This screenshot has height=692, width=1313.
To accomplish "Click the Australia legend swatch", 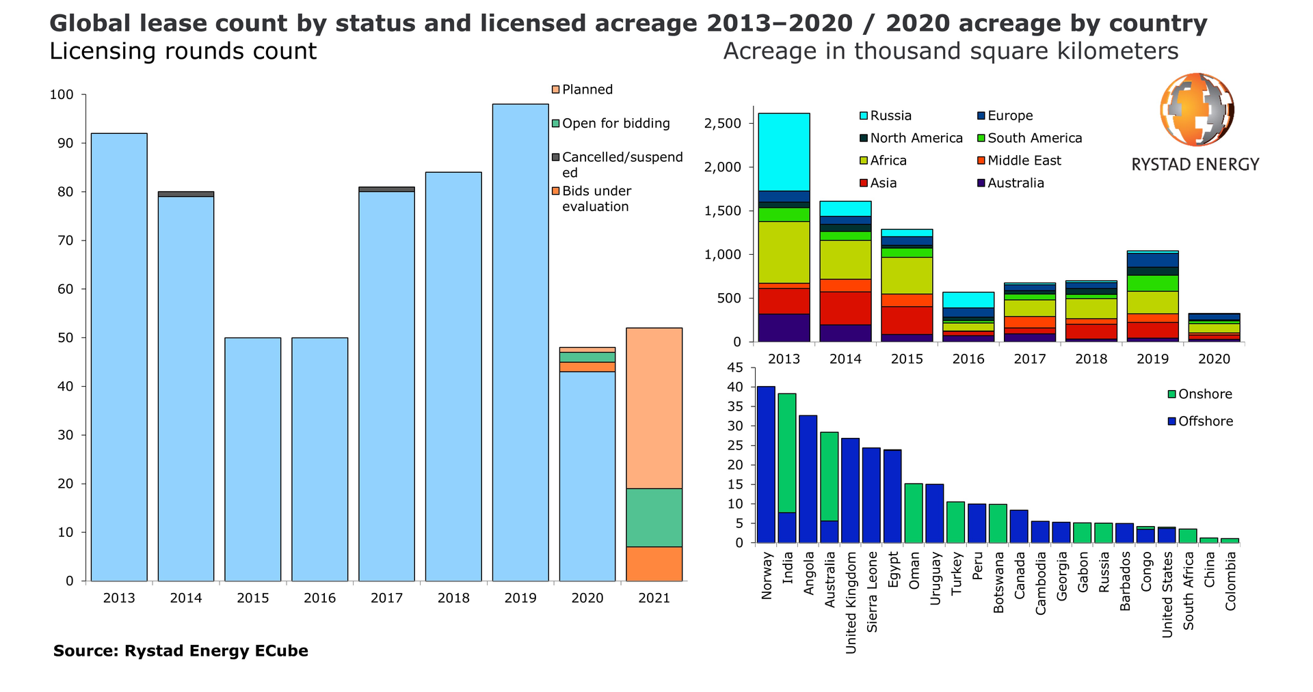I will coord(981,183).
